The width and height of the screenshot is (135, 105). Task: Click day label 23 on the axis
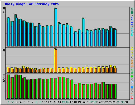pos(95,102)
